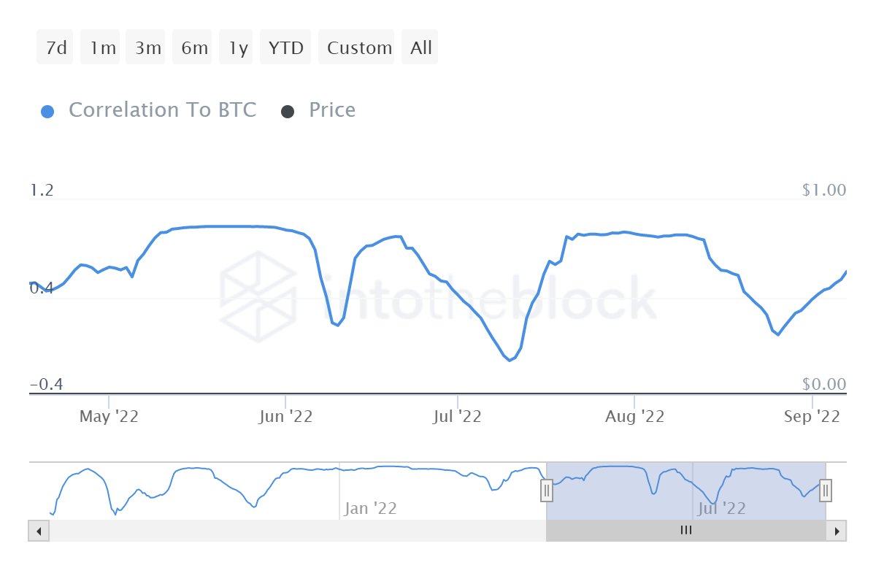This screenshot has width=876, height=584.
Task: Toggle Correlation To BTC series visibility
Action: point(162,110)
